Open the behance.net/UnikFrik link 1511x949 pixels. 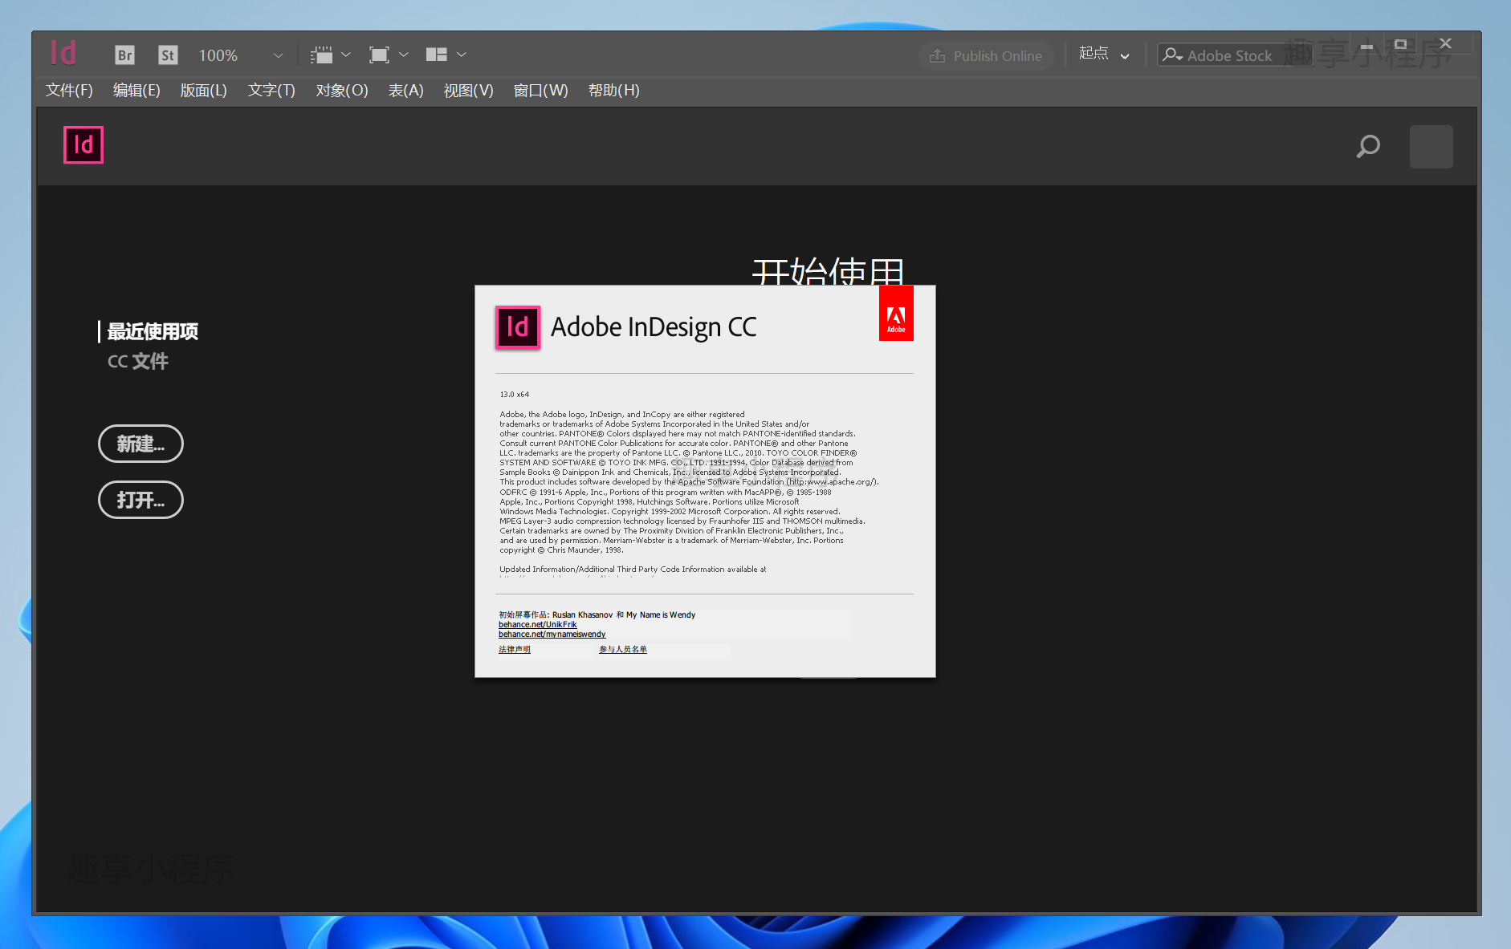coord(537,624)
